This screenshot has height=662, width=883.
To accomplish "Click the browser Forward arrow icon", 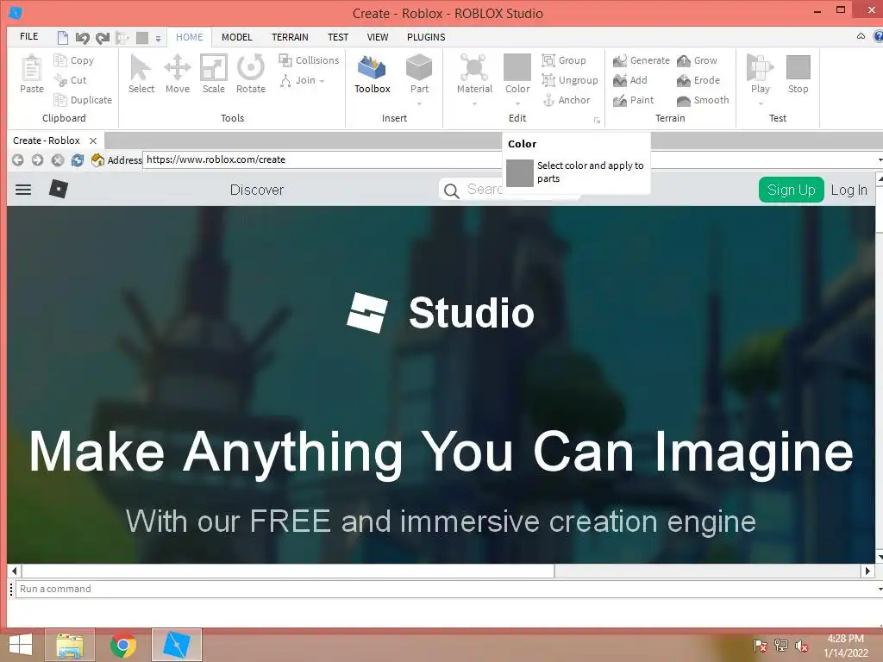I will pos(38,159).
